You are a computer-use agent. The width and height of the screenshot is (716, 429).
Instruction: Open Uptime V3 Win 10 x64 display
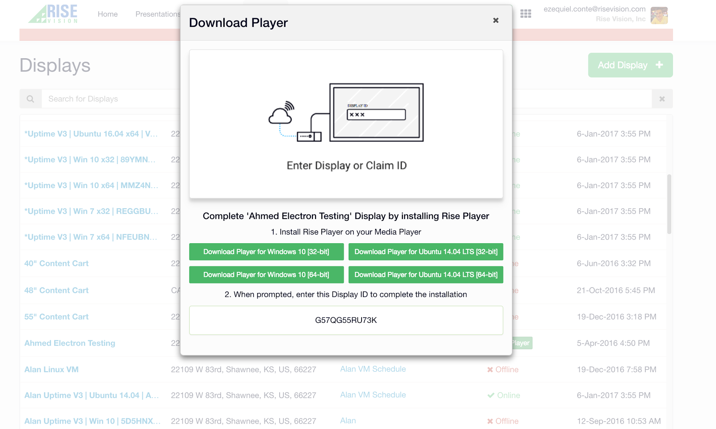(x=91, y=185)
